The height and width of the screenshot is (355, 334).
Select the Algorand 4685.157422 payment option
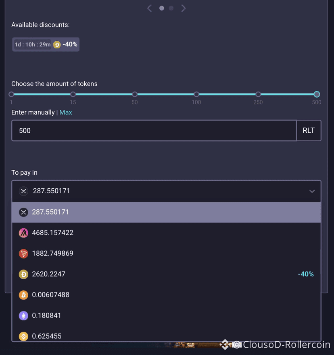tap(166, 233)
